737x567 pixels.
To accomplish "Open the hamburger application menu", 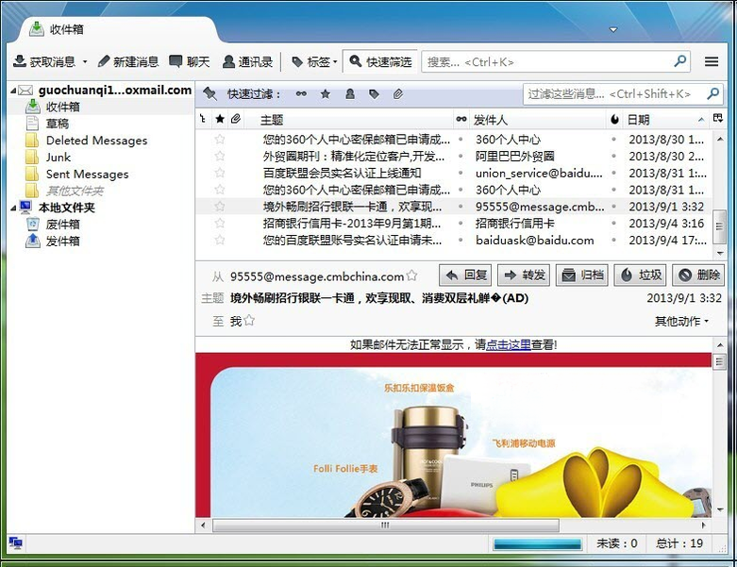I will click(x=712, y=61).
